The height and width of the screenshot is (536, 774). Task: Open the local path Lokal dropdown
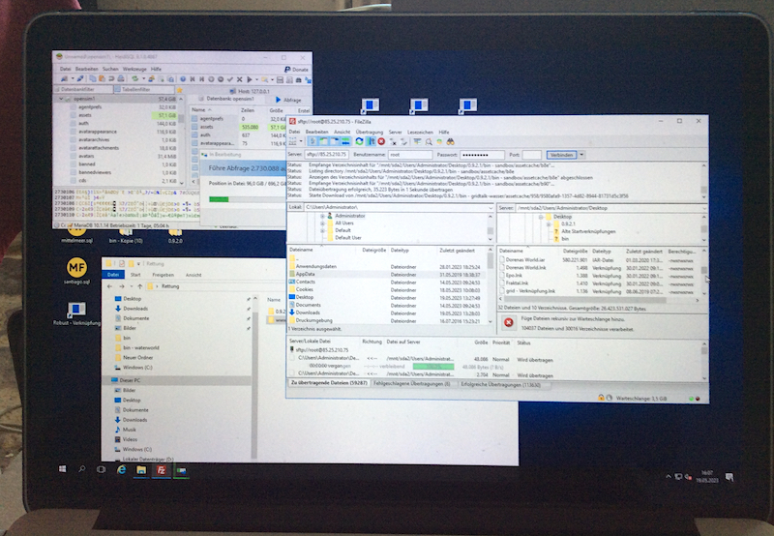click(x=491, y=206)
